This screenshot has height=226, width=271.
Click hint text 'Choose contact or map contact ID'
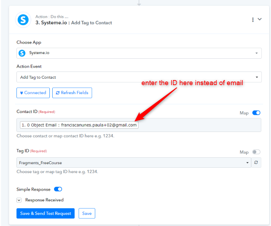tap(65, 136)
